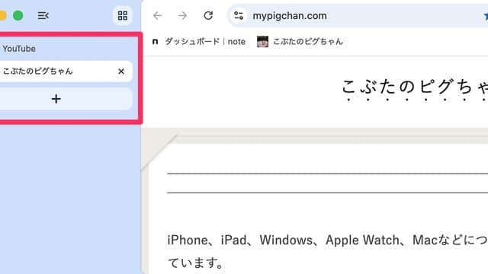Click the こぶたのピグちゃ site title heading
Screen dimensions: 488x274
click(x=415, y=87)
